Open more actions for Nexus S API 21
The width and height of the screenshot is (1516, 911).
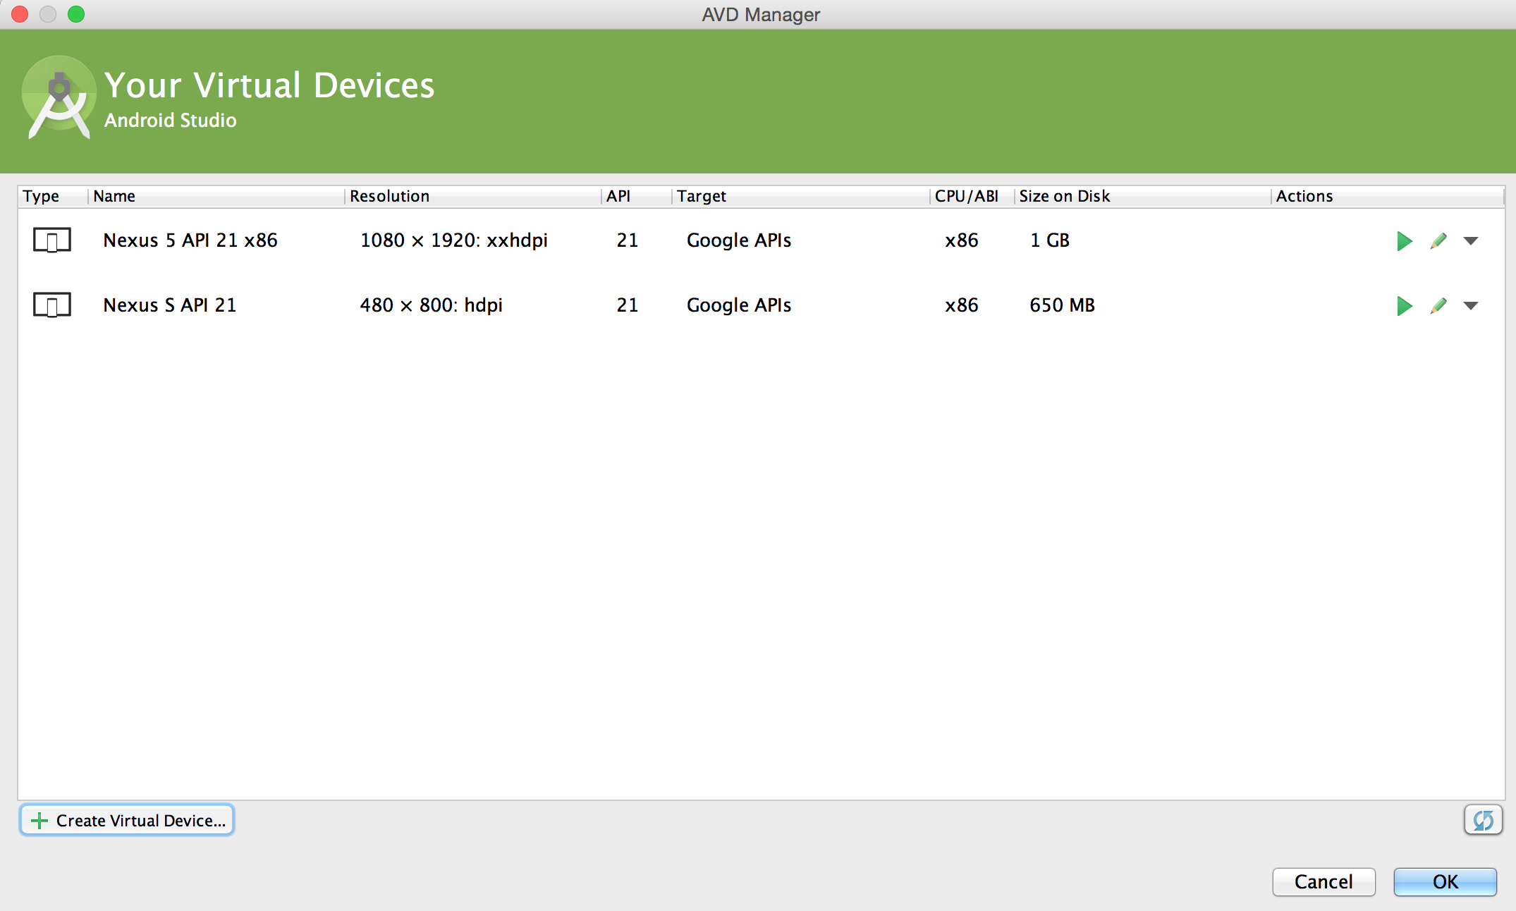tap(1471, 306)
